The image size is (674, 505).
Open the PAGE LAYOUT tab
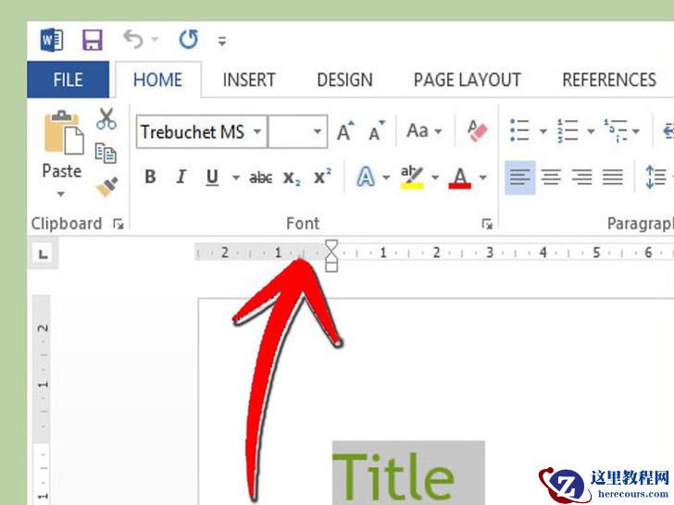[468, 80]
